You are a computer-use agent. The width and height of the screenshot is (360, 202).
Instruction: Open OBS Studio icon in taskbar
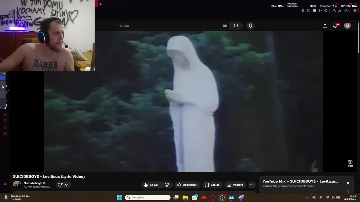tap(222, 198)
